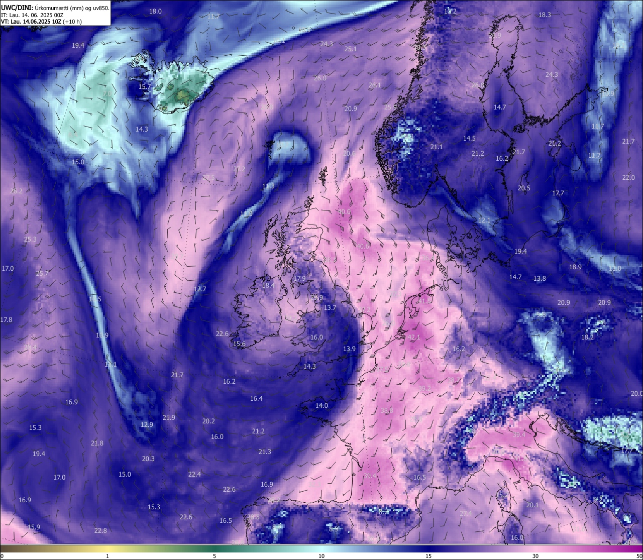
Task: Click the 40.6 value label
Action: pyautogui.click(x=362, y=246)
